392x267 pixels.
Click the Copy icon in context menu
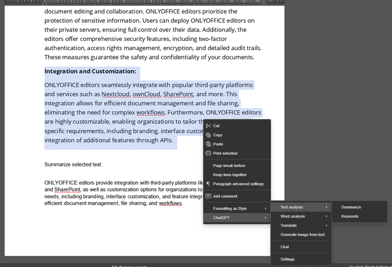(208, 135)
